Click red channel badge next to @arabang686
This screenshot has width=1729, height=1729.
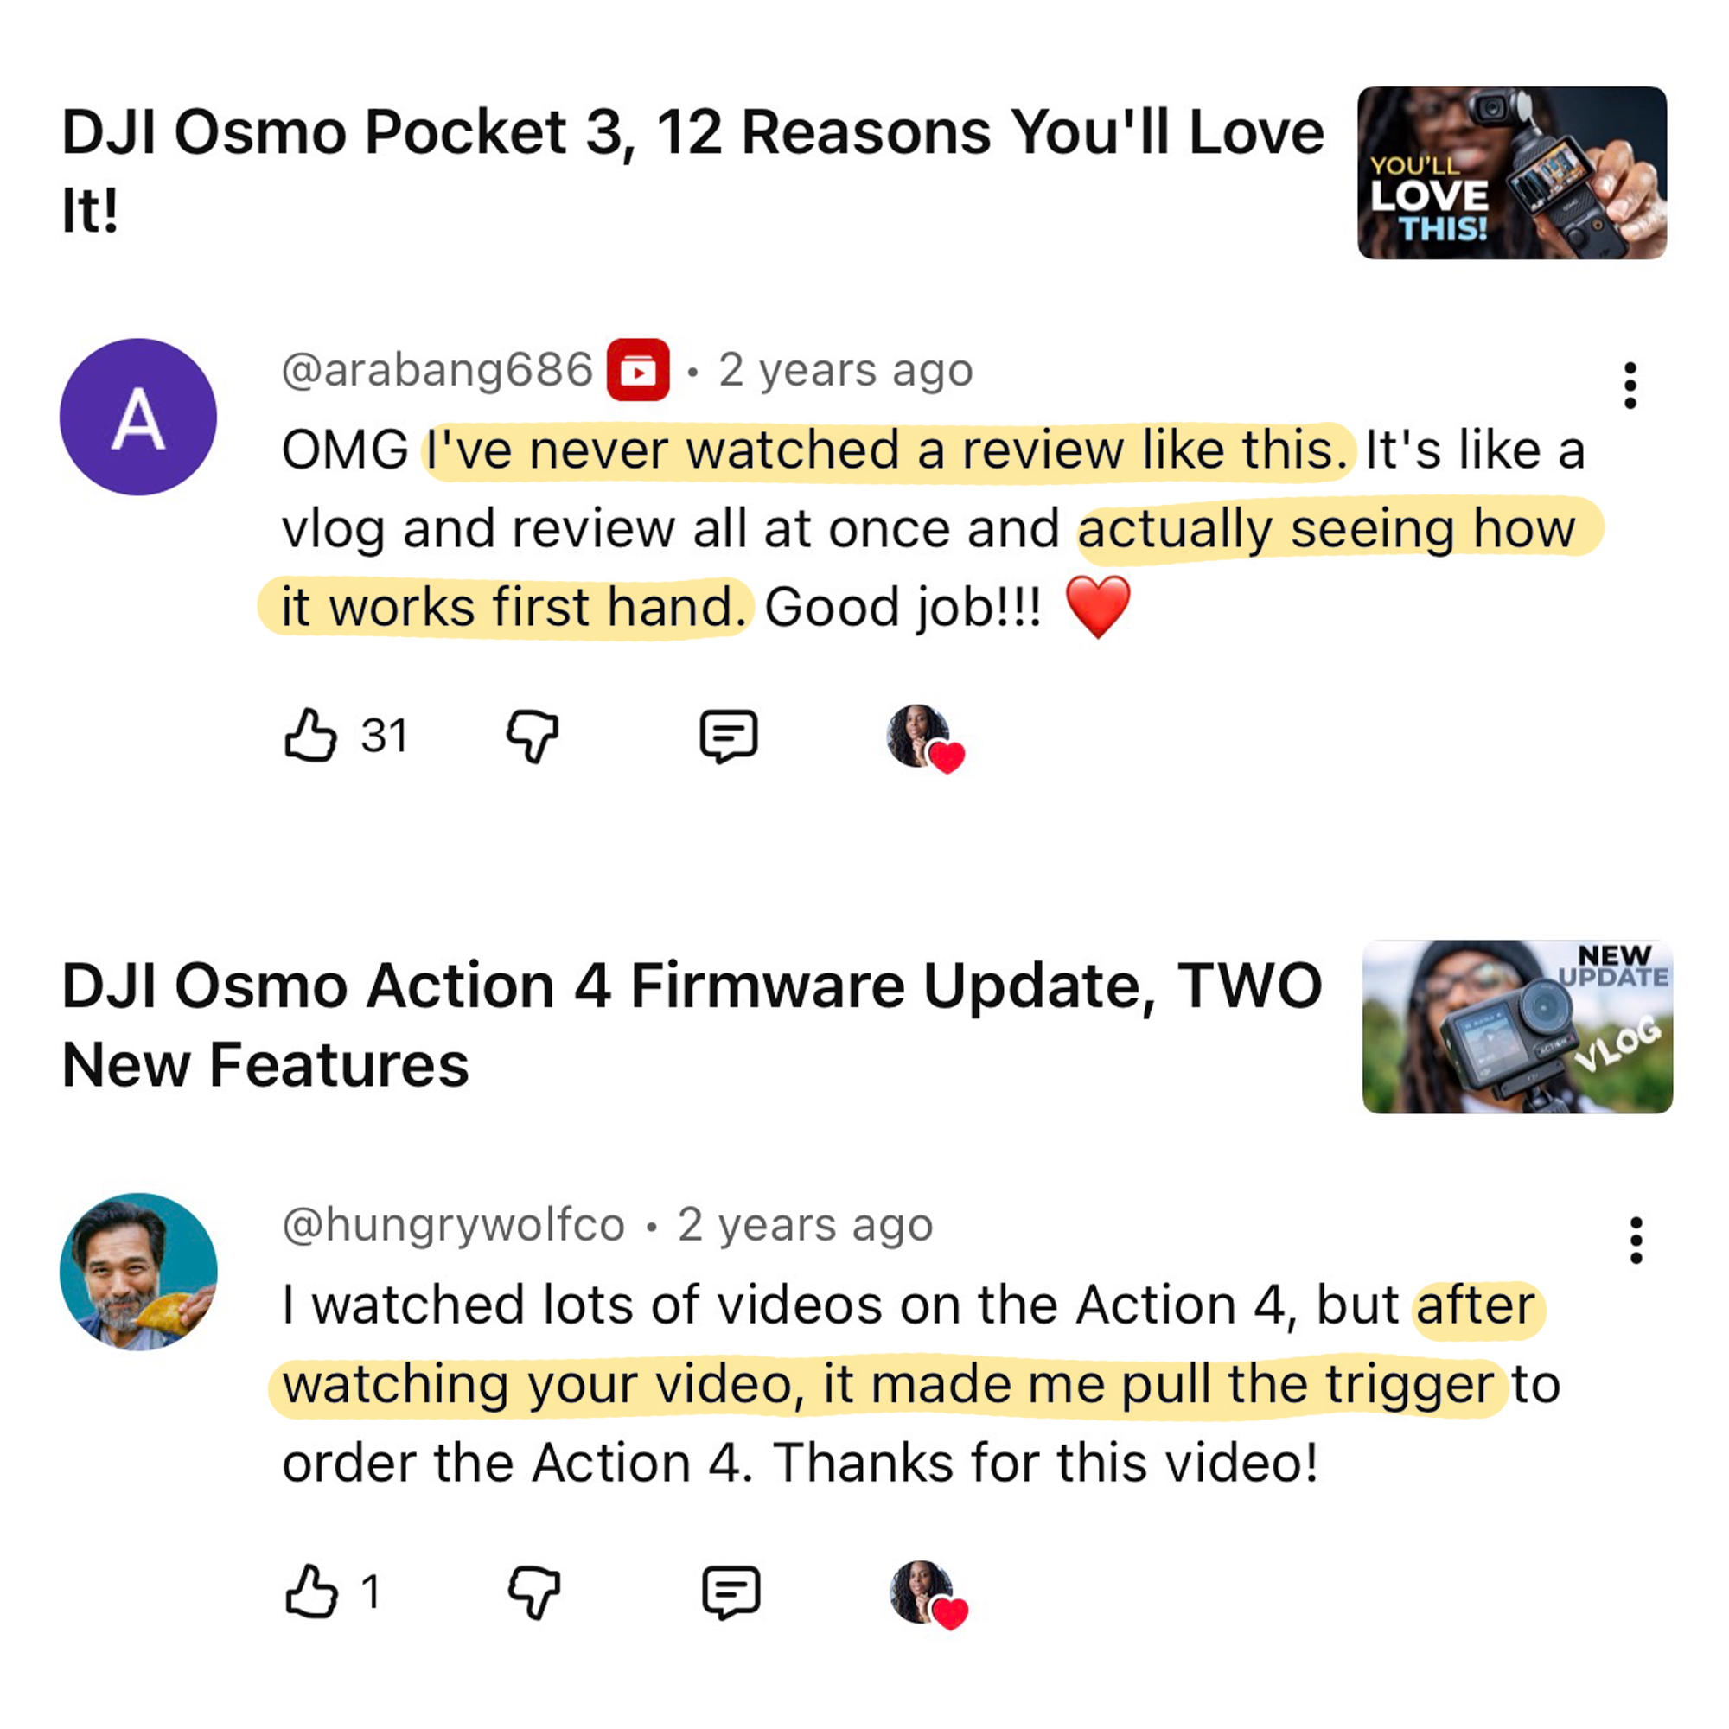click(x=638, y=370)
